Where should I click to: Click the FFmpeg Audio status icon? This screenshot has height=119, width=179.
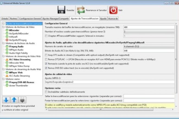point(7,46)
